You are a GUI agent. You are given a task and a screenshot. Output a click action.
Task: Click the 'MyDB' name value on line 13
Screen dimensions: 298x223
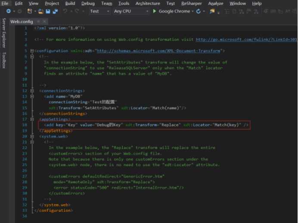(76, 96)
